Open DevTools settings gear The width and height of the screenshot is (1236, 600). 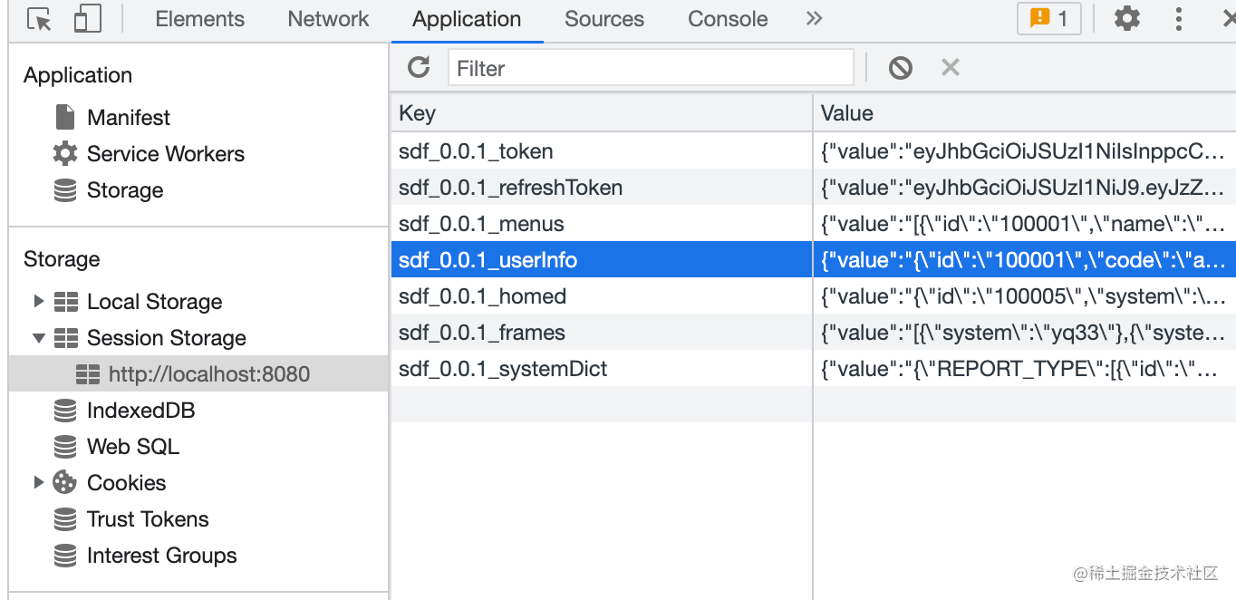[x=1126, y=19]
